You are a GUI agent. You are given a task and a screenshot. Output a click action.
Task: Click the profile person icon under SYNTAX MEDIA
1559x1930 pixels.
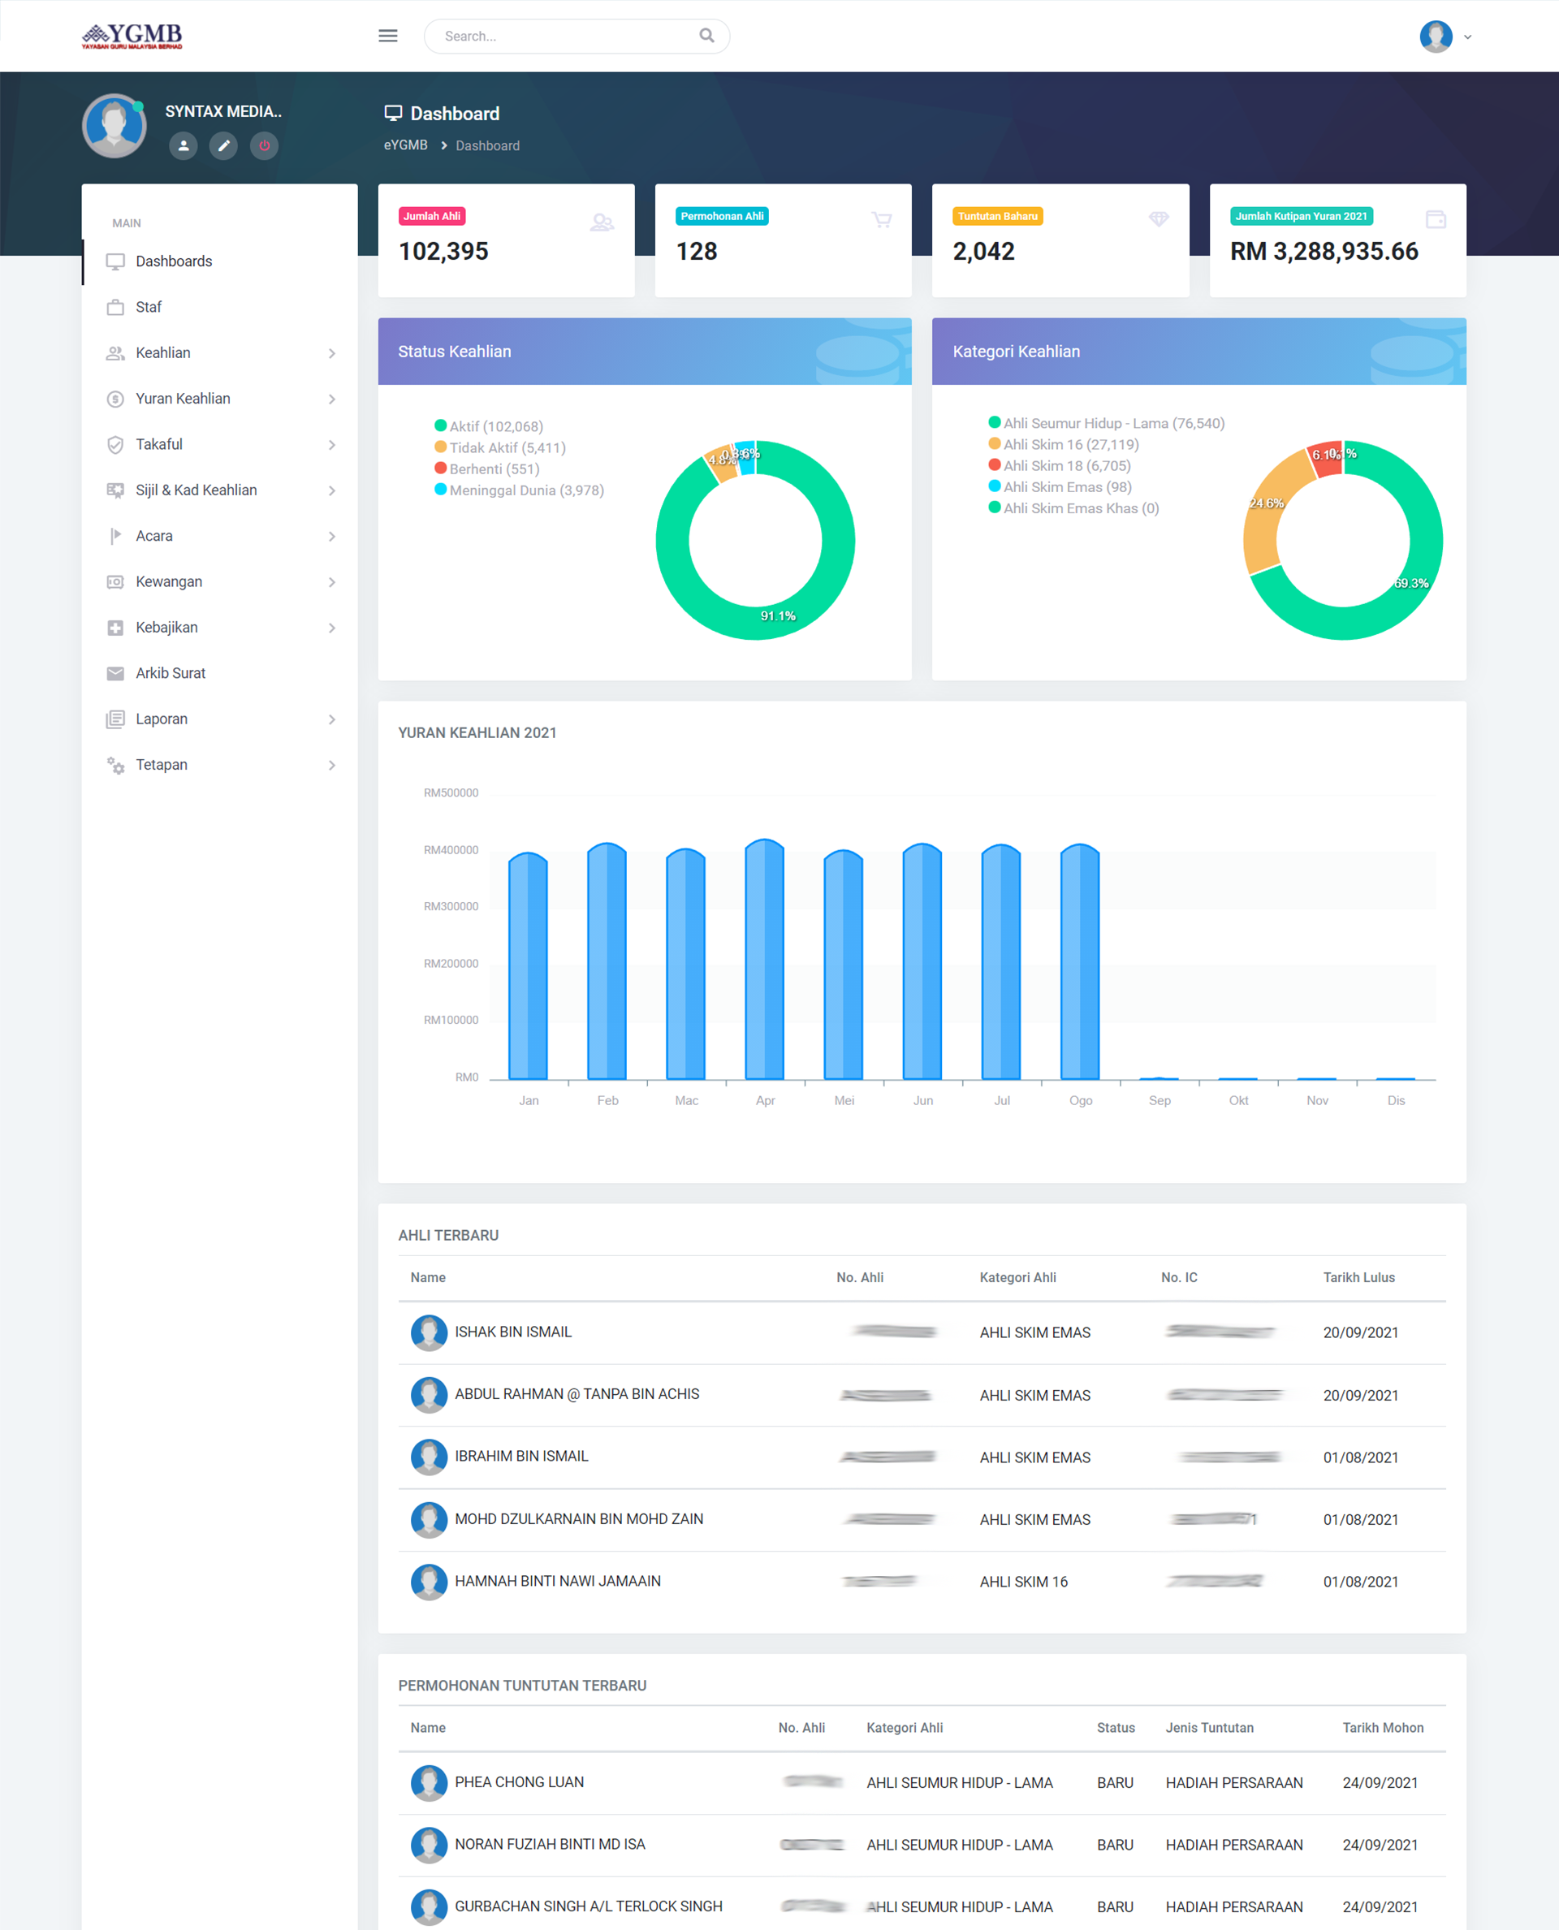184,145
